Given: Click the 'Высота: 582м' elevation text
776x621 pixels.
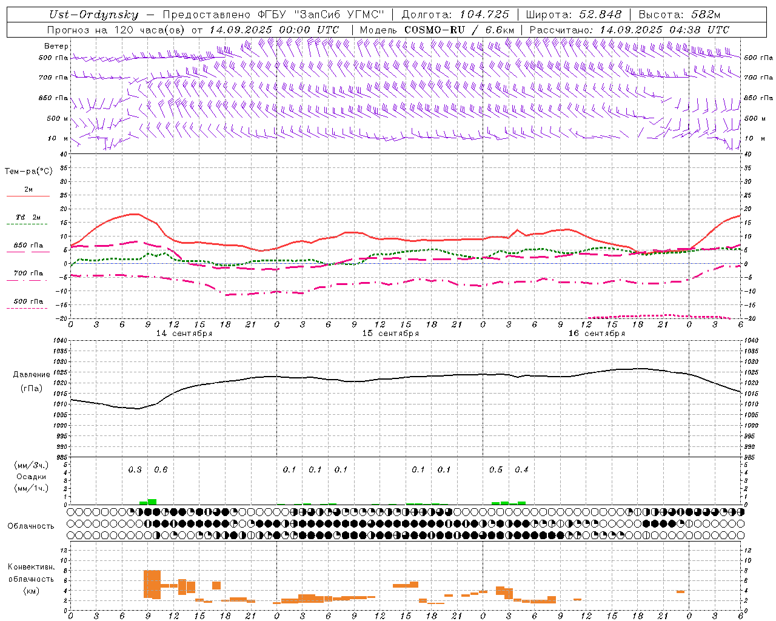Looking at the screenshot, I should click(680, 15).
